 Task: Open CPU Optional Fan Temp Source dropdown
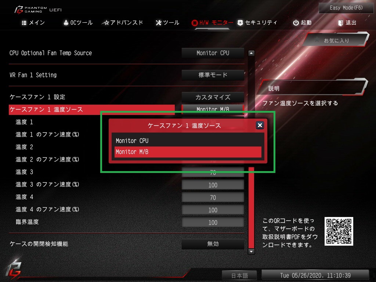pos(213,53)
